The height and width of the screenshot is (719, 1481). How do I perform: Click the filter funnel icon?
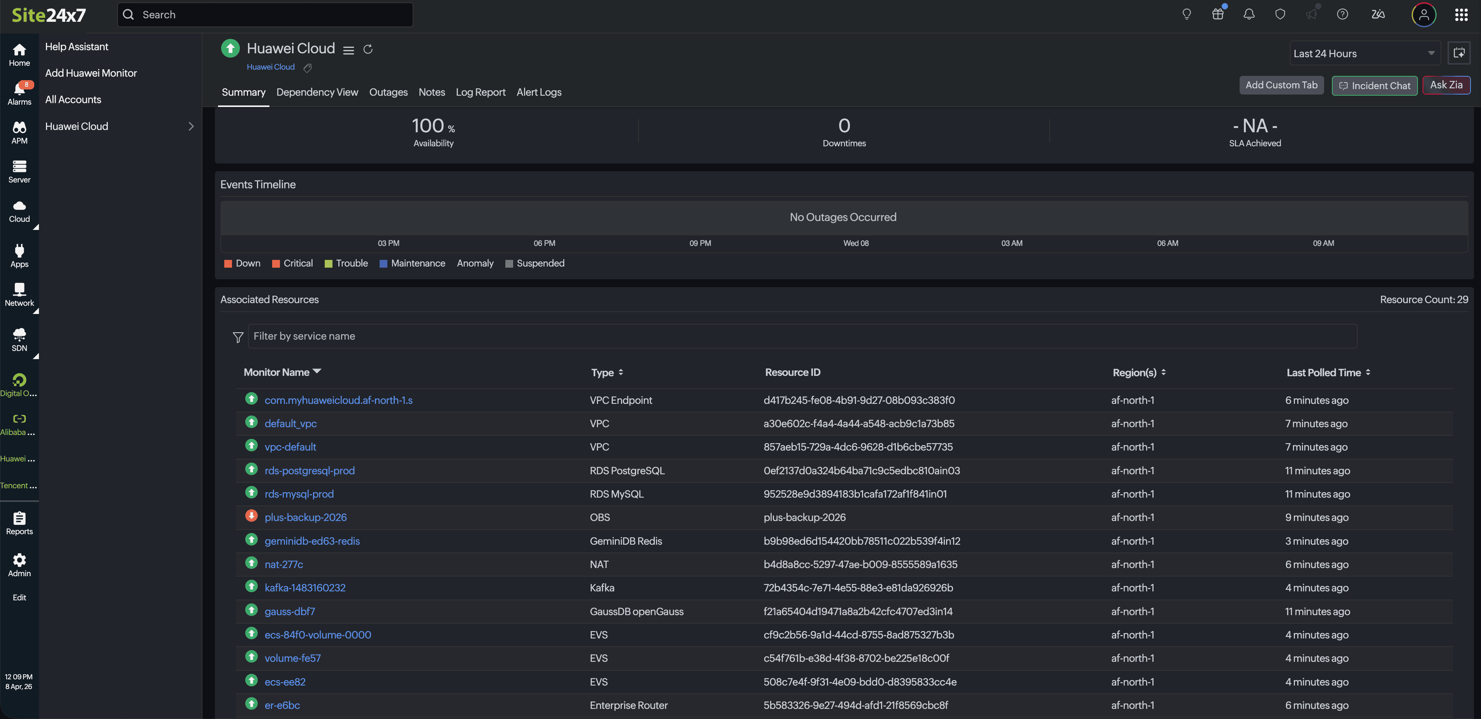pyautogui.click(x=237, y=337)
